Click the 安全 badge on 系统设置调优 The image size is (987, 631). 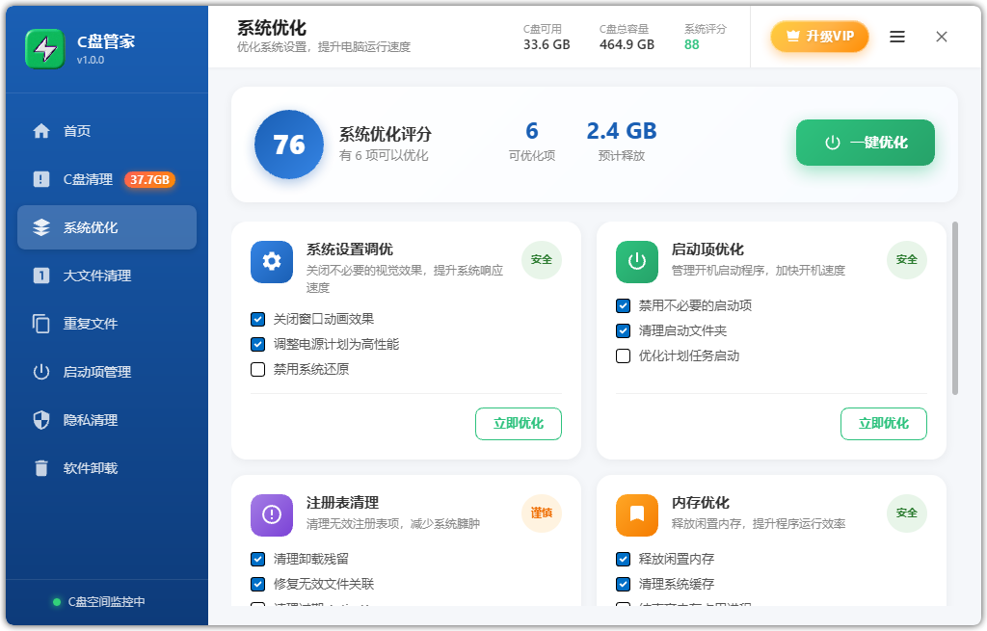(542, 259)
